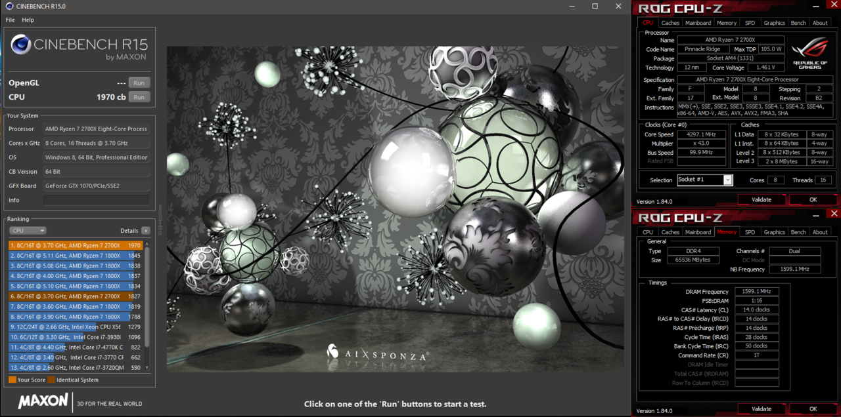Switch to Mainboard tab in CPU-Z processor window
Screen dimensions: 841x417
(x=698, y=22)
